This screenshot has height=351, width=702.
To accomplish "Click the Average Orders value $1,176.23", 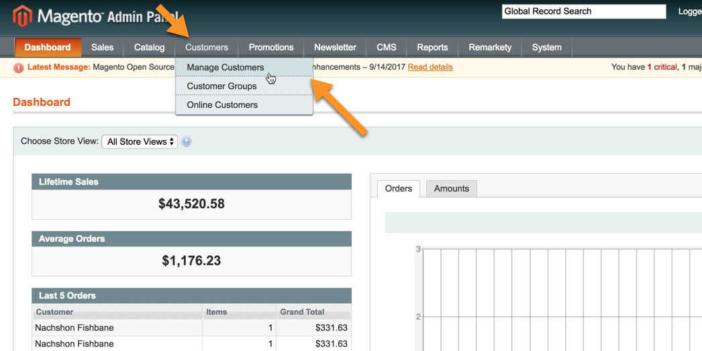I will [191, 261].
